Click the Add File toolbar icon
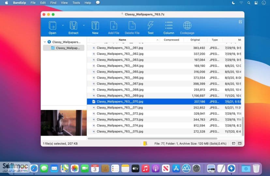The image size is (270, 176). coord(114,25)
